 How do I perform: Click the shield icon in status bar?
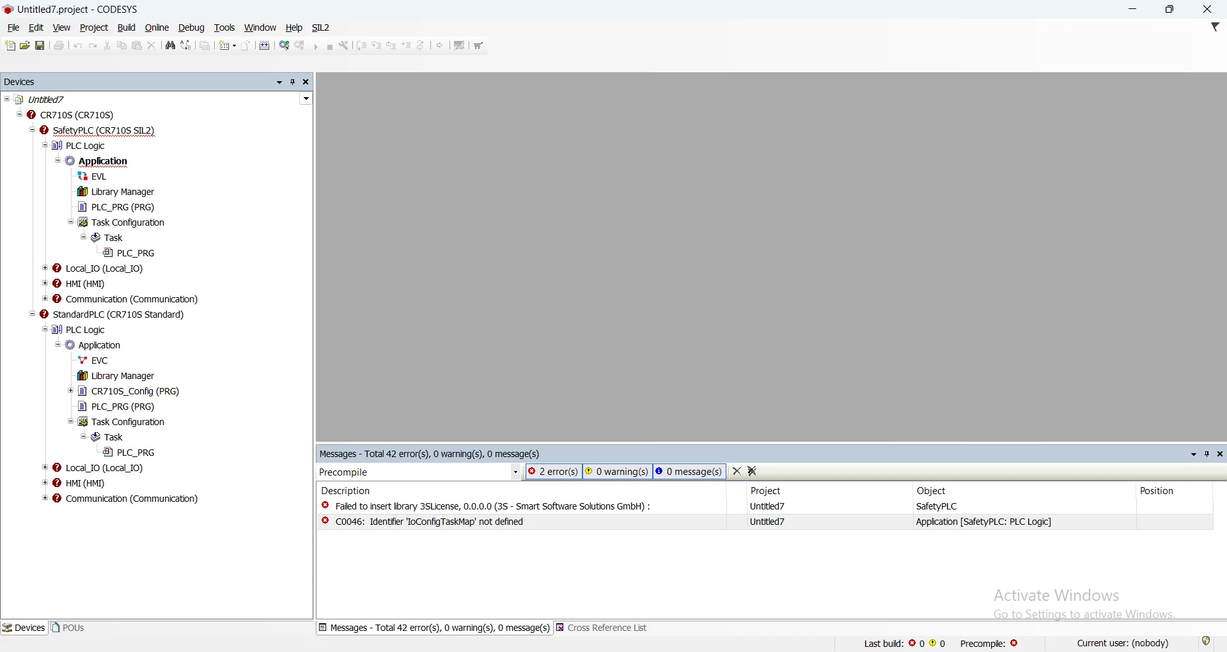coord(1207,641)
